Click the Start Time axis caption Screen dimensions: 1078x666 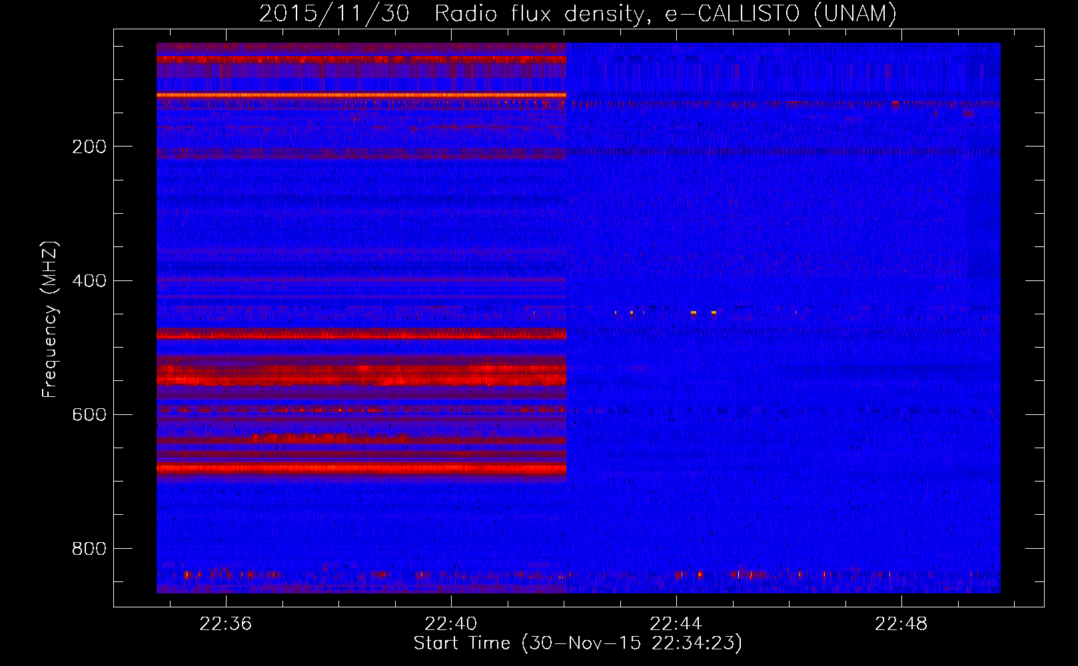(578, 643)
